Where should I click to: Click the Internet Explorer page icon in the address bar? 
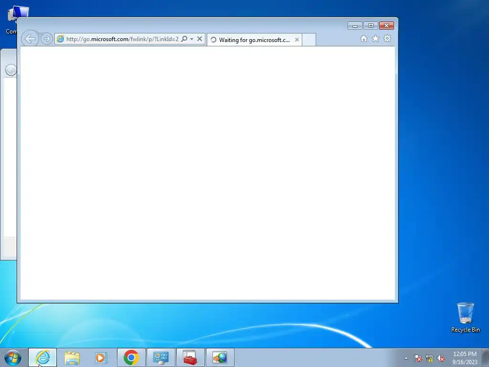(x=60, y=39)
